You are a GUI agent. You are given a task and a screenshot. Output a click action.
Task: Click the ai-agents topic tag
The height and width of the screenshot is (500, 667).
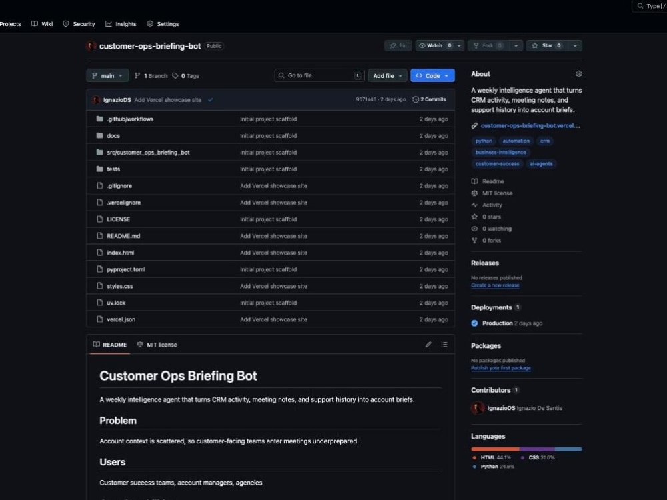point(541,164)
